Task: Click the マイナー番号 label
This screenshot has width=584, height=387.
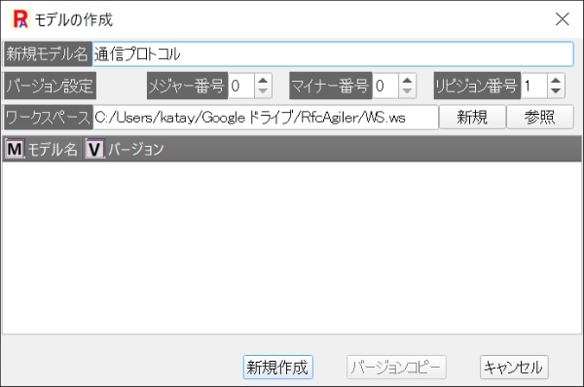Action: [x=331, y=86]
